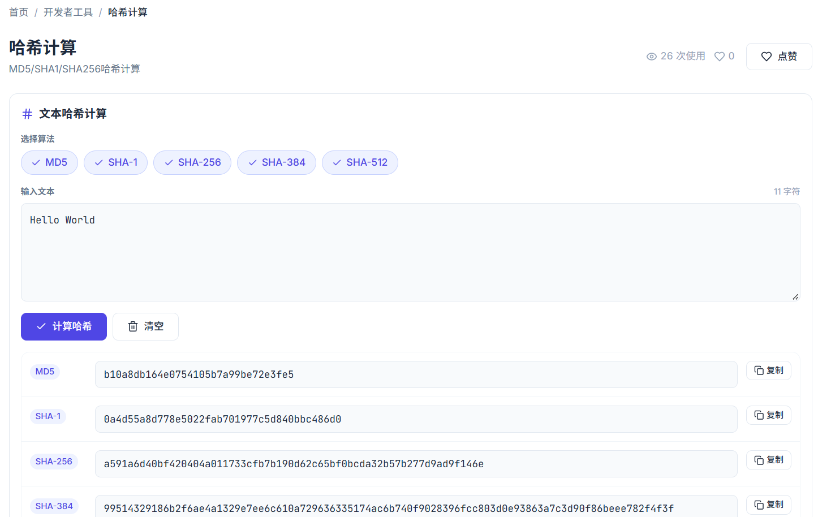Disable the SHA-512 algorithm chip
This screenshot has width=818, height=517.
pyautogui.click(x=360, y=163)
